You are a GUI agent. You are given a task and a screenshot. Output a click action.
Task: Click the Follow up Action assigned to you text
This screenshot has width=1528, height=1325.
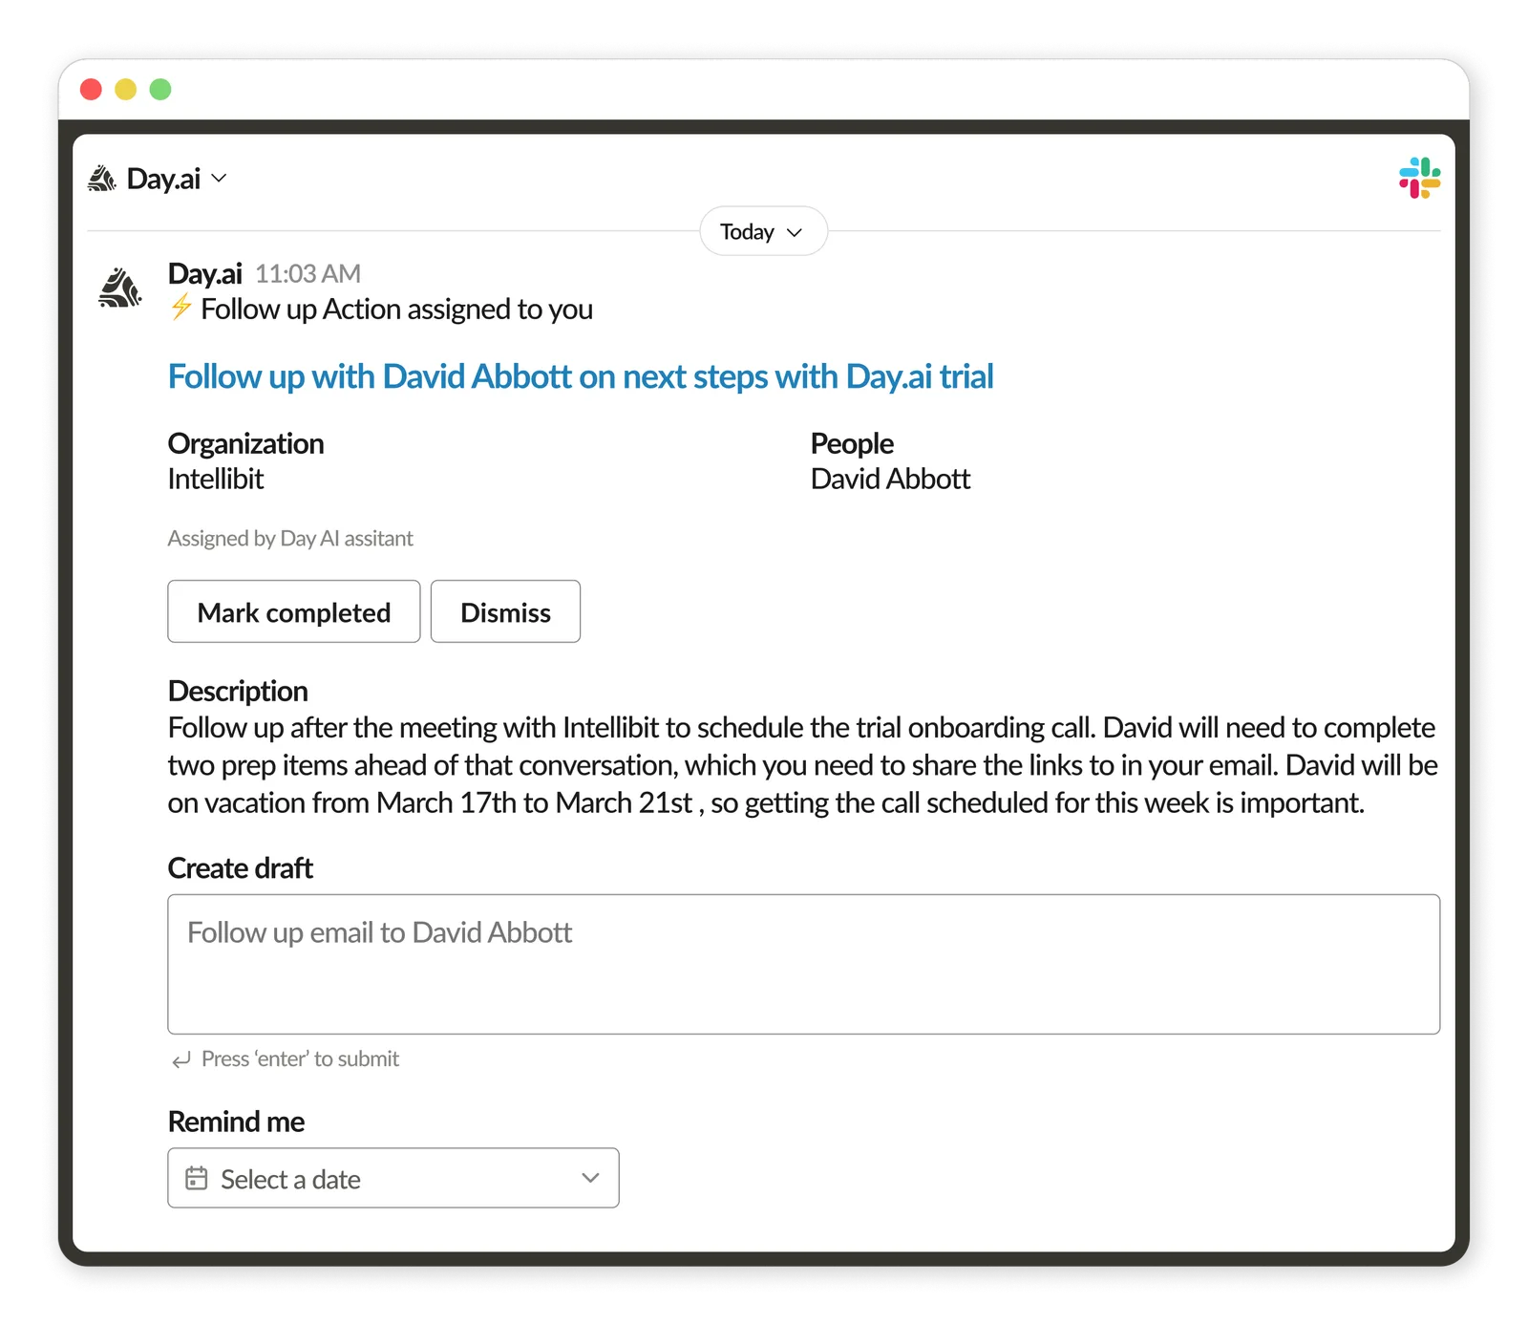point(396,310)
